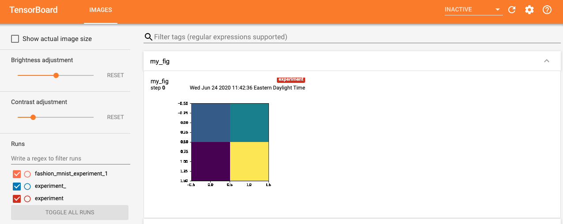This screenshot has height=224, width=563.
Task: Collapse the my_fig section chevron
Action: pyautogui.click(x=547, y=61)
